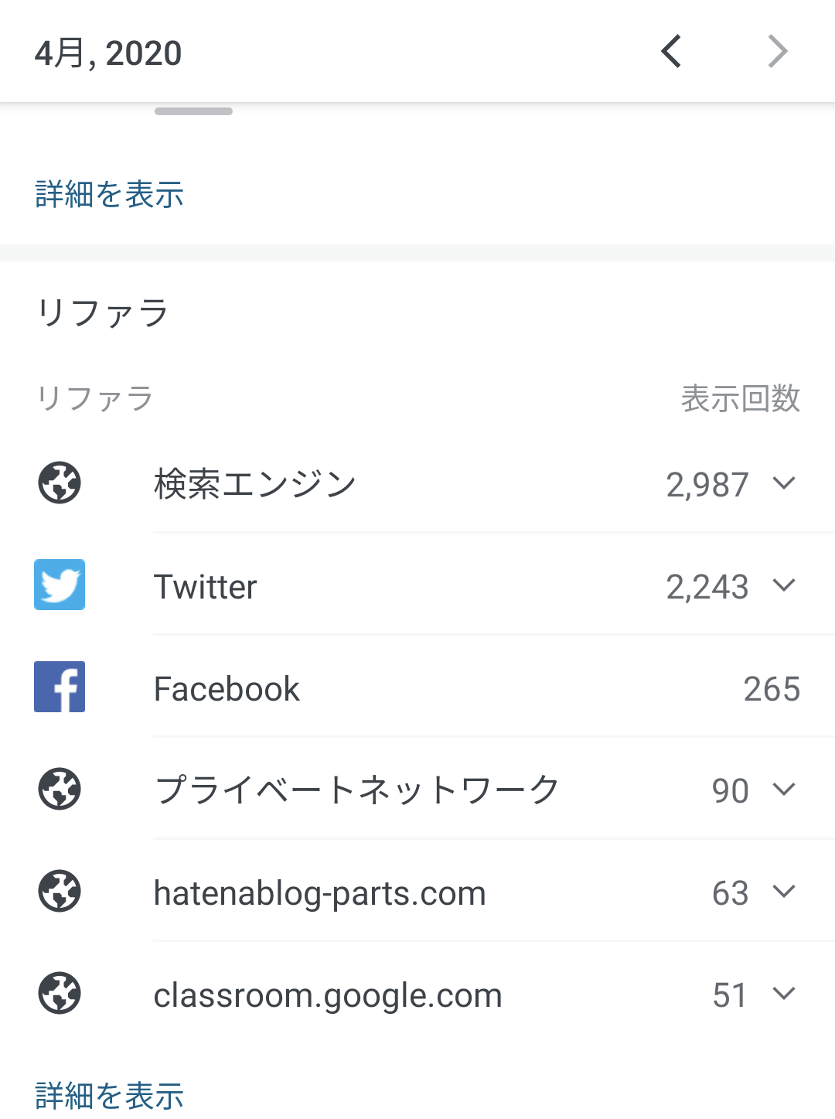835x1119 pixels.
Task: Expand the Twitter referrer chevron
Action: pos(783,585)
